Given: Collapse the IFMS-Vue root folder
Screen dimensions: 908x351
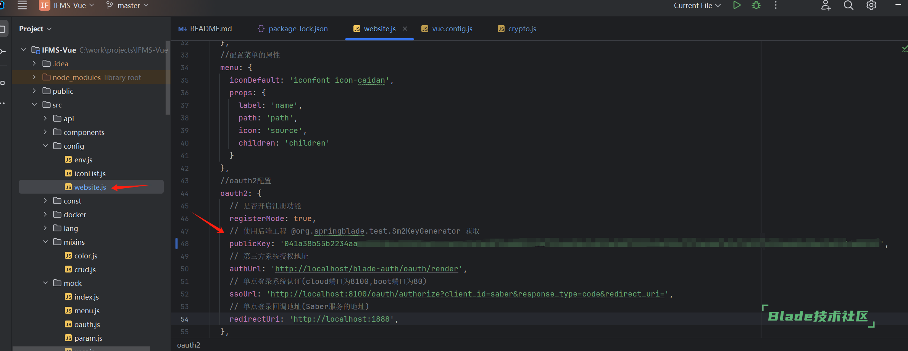Looking at the screenshot, I should pos(24,50).
